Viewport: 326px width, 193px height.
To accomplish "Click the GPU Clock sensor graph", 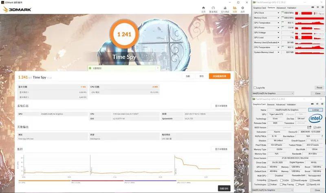I will [309, 13].
